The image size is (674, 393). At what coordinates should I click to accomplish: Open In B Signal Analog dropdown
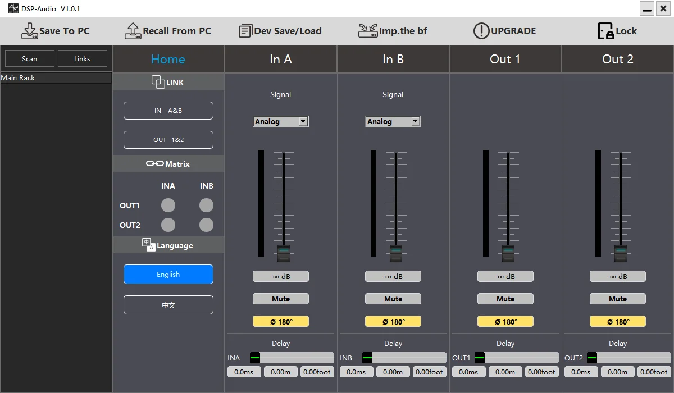click(x=393, y=121)
